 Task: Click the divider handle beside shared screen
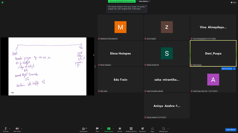click(x=95, y=66)
